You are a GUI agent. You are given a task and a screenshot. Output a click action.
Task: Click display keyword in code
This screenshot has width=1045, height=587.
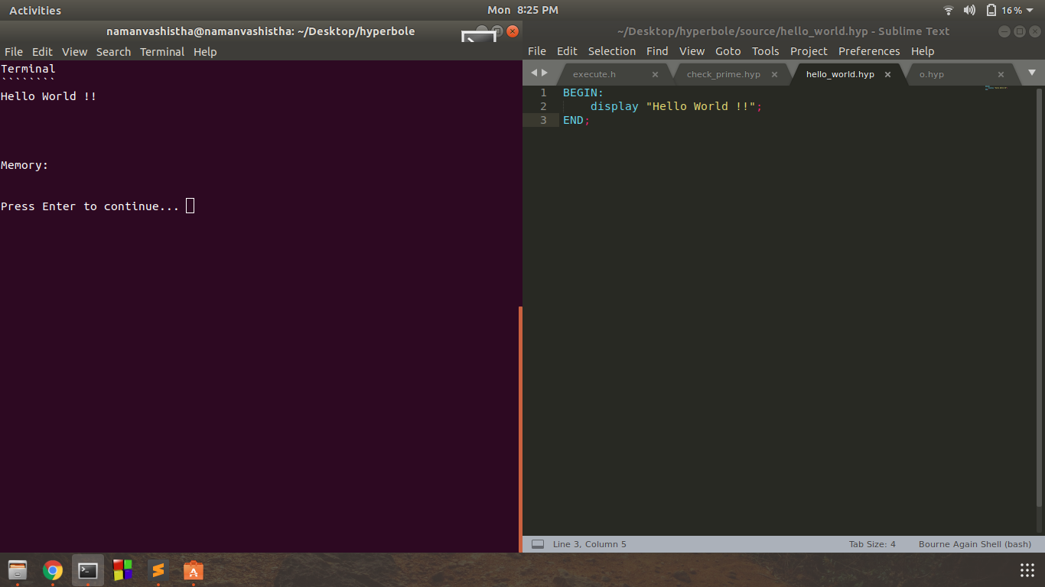(614, 106)
